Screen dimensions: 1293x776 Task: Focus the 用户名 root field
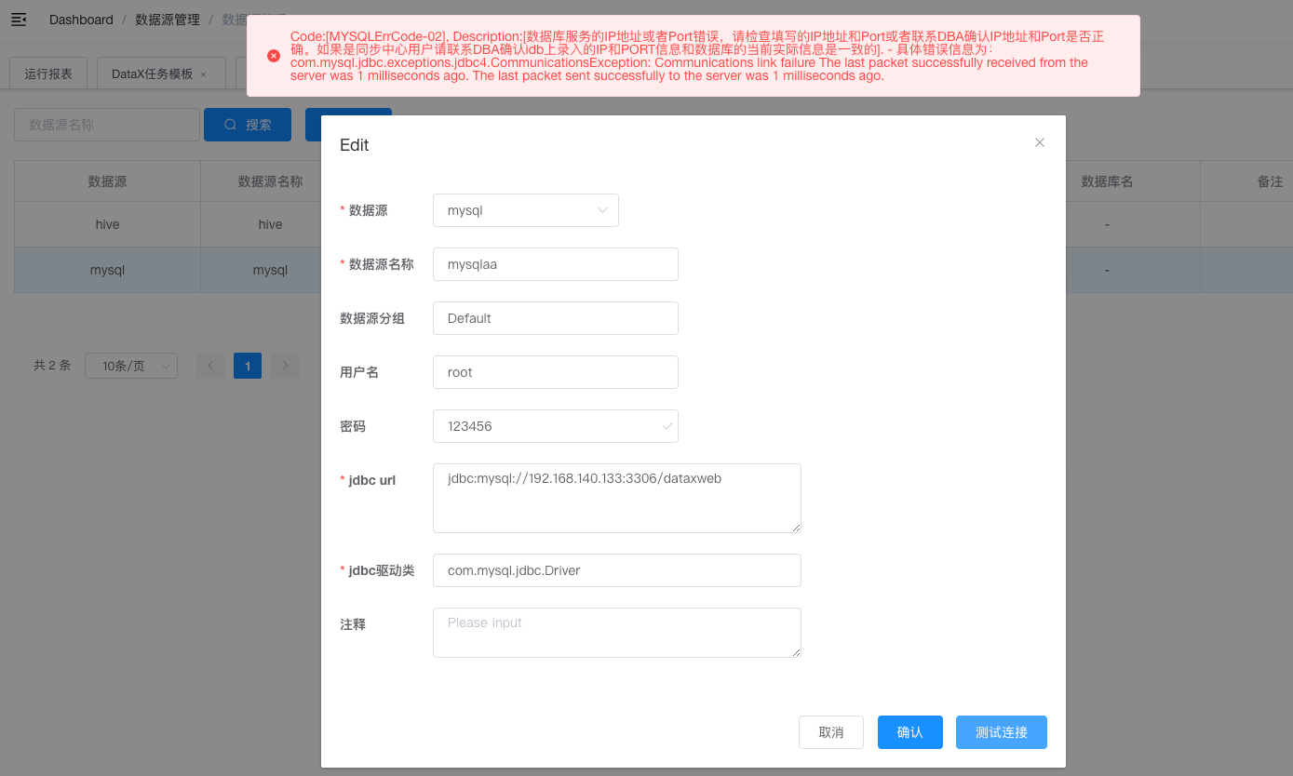pos(556,372)
